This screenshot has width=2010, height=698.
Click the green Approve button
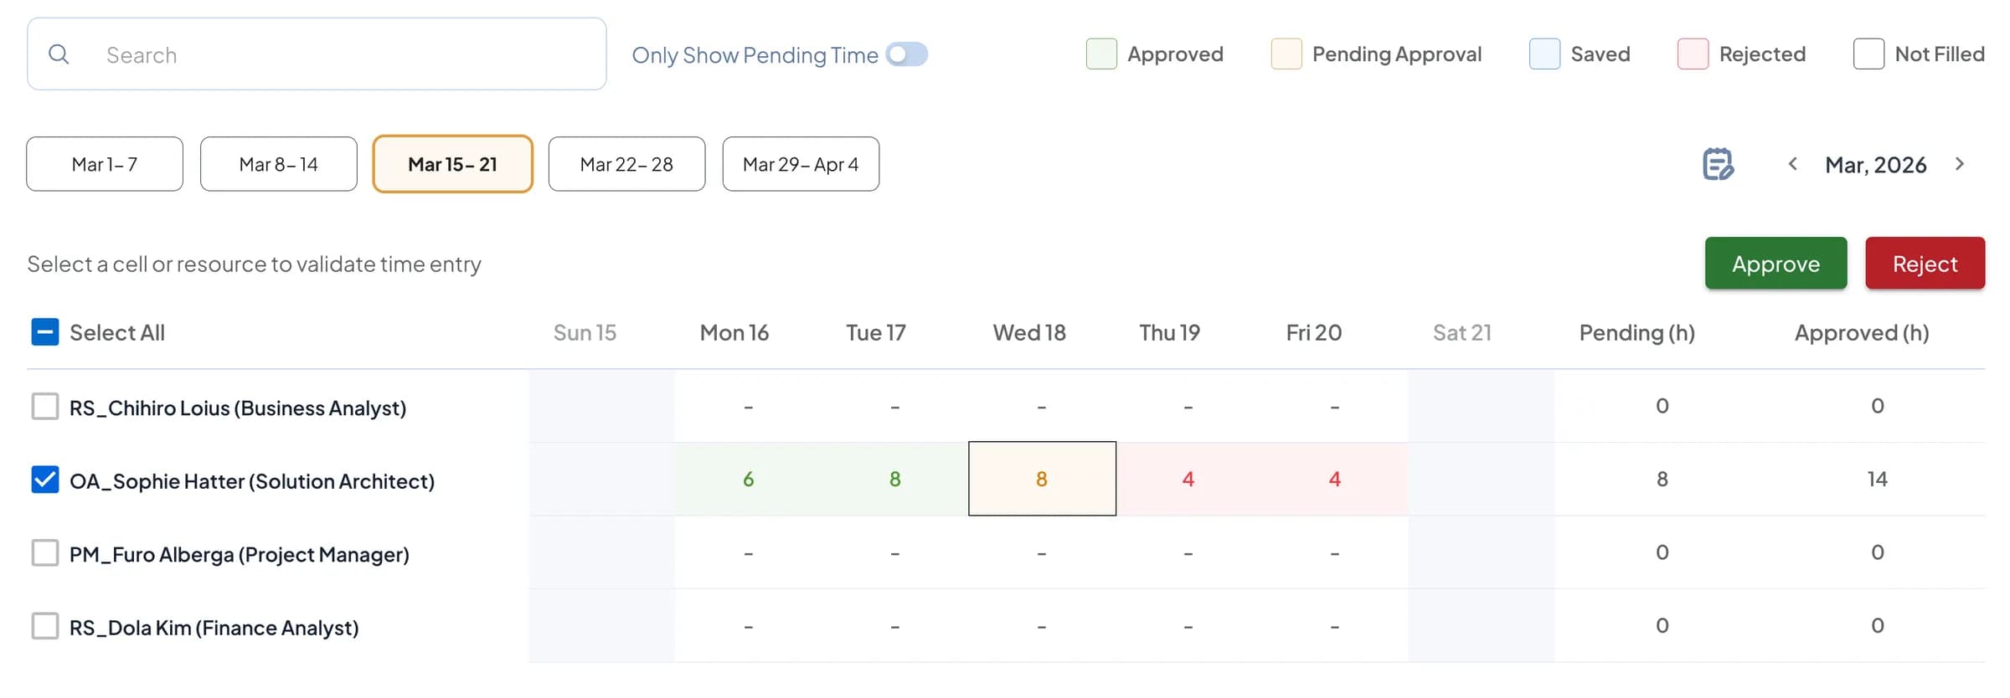click(1775, 264)
